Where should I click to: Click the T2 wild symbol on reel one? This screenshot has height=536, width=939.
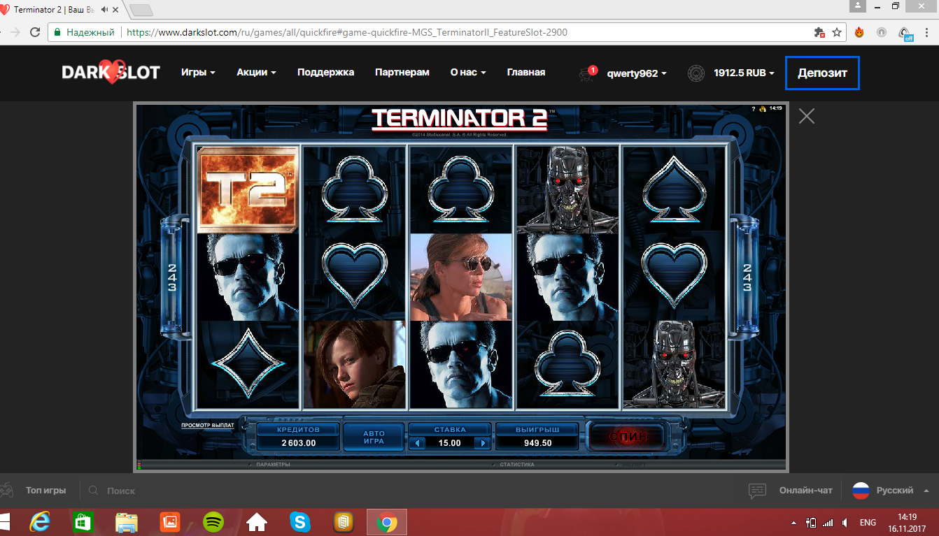click(x=248, y=189)
